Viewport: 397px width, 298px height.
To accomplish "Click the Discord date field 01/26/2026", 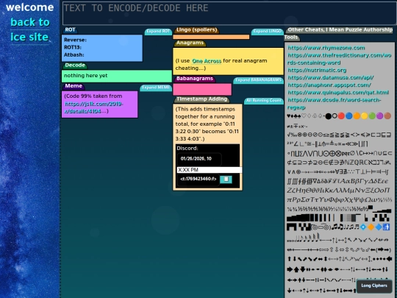I will tap(199, 159).
